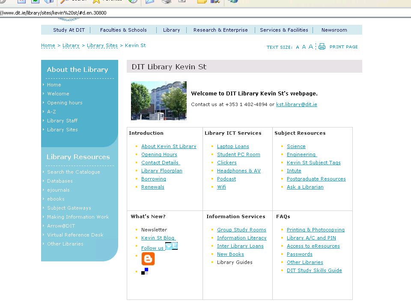Click the PRINT PAGE link
The height and width of the screenshot is (308, 411).
pos(344,47)
